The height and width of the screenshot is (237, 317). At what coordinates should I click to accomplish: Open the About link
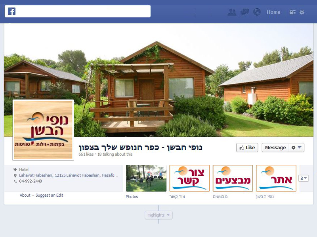[x=25, y=195]
